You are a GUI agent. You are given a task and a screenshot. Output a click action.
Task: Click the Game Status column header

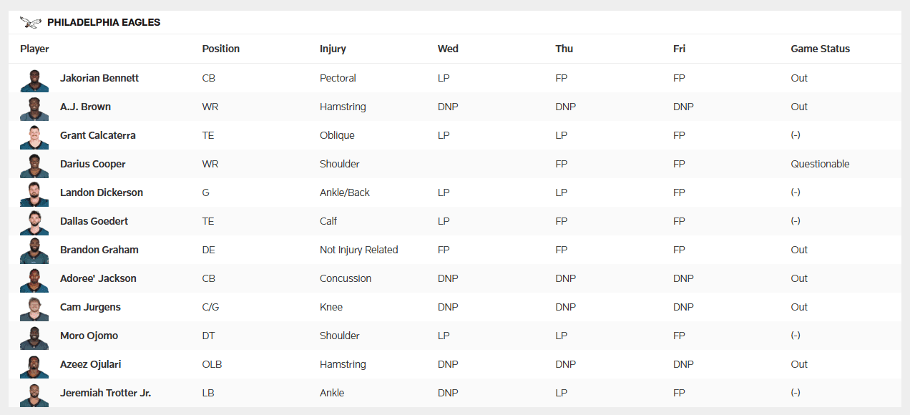coord(820,49)
